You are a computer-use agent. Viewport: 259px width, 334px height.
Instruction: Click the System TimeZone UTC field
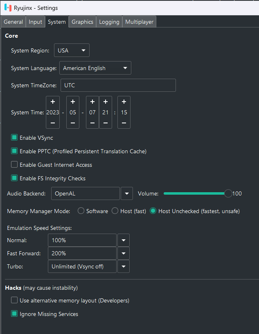pos(118,85)
